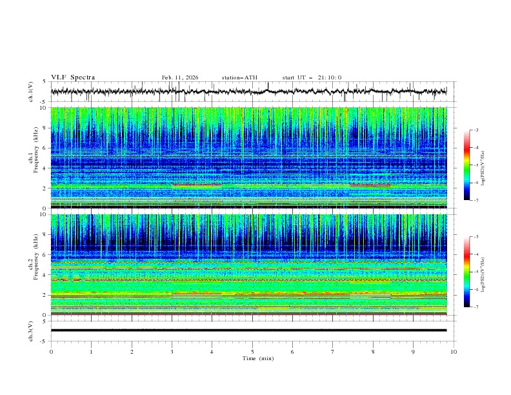Click the "8" tick on the time axis
The height and width of the screenshot is (395, 511).
click(x=373, y=352)
